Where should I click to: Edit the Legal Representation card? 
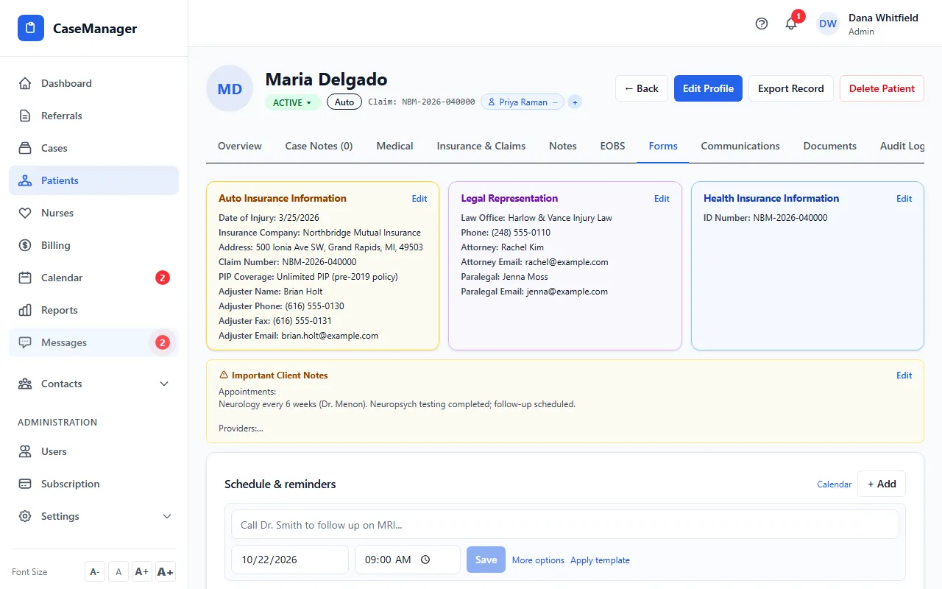pos(662,199)
